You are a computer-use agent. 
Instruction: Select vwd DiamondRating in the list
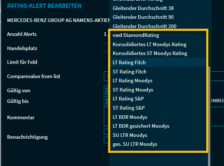tap(136, 35)
